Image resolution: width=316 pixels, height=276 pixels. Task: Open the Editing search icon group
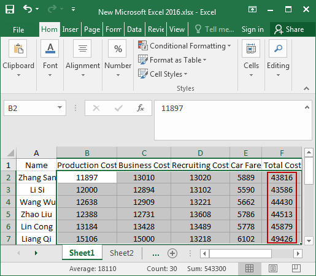[278, 48]
